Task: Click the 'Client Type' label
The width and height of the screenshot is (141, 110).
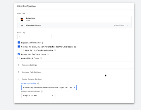Action: (x=21, y=13)
